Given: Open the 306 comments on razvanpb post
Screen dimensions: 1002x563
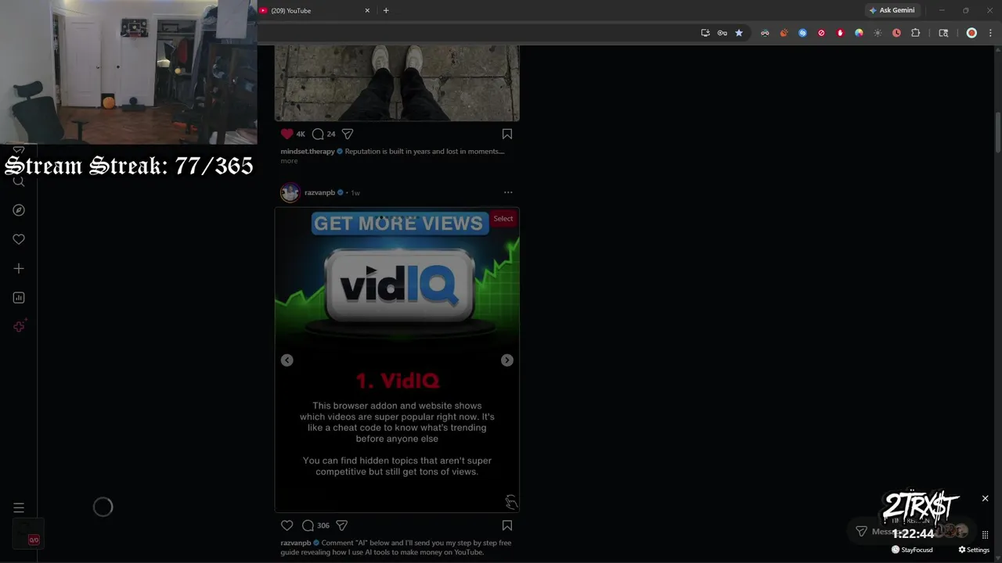Looking at the screenshot, I should [315, 525].
